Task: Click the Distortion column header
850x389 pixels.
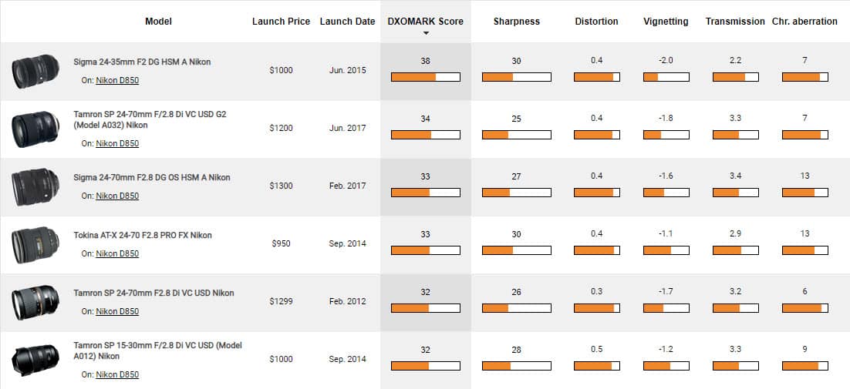Action: pyautogui.click(x=596, y=22)
